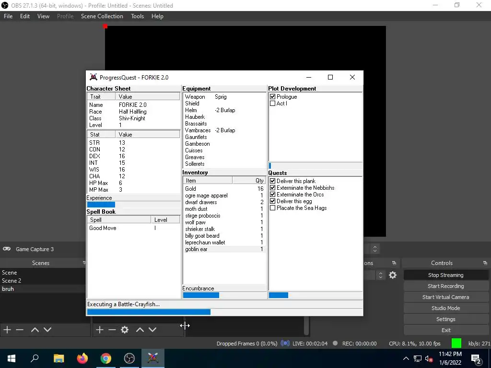
Task: Click the Game Capture 3 controller icon
Action: tap(7, 249)
